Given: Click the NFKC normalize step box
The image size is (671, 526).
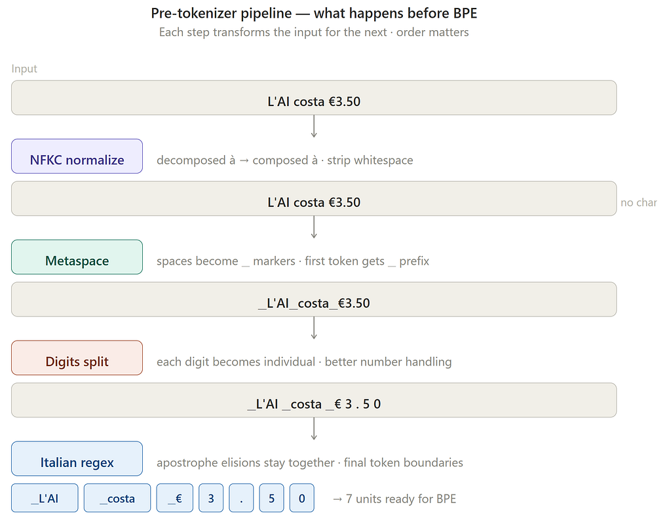Looking at the screenshot, I should point(77,156).
